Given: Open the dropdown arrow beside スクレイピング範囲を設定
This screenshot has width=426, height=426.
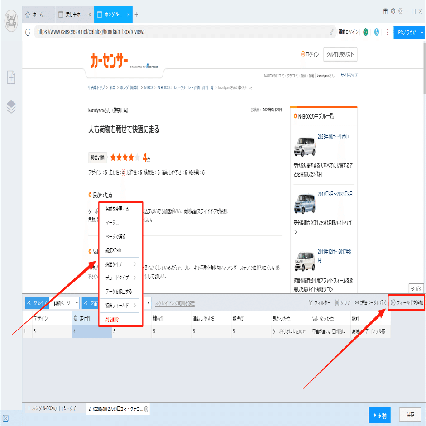Looking at the screenshot, I should click(x=148, y=303).
